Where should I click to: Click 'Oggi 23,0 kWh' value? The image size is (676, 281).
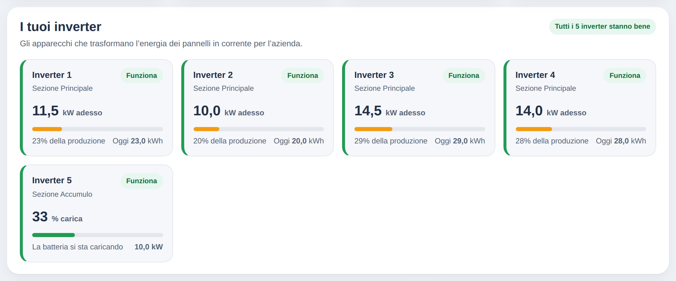[x=138, y=141]
